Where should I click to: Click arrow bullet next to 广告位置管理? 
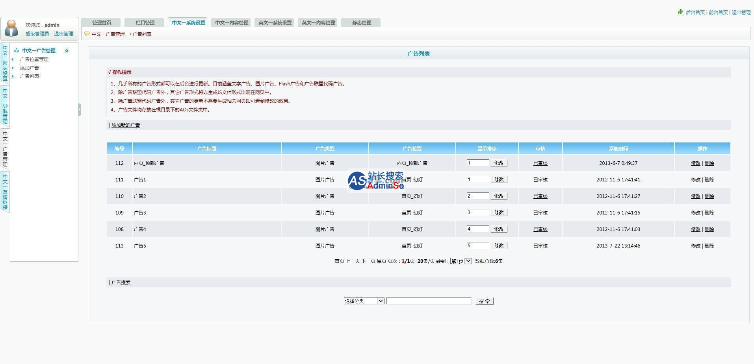pos(13,59)
